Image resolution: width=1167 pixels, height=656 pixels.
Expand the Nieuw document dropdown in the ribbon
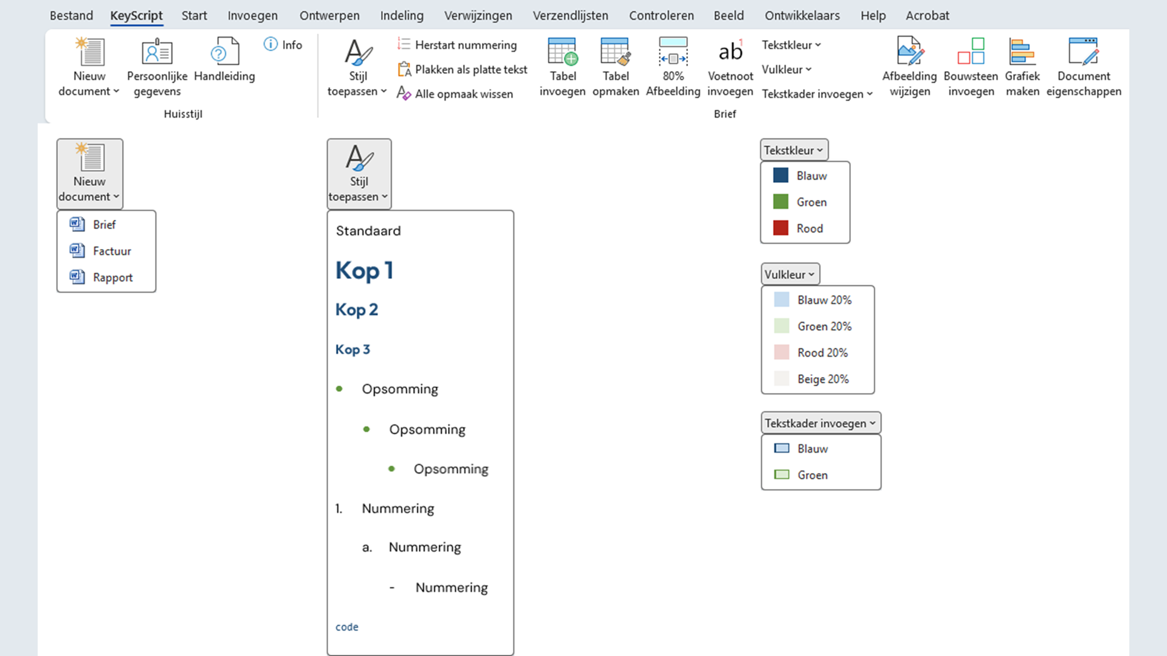89,67
